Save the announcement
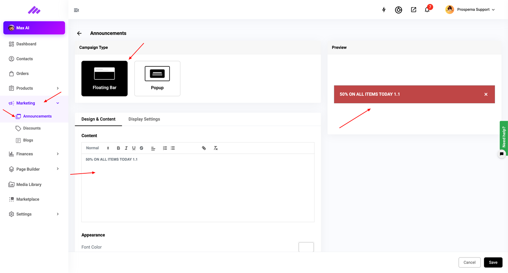 pos(493,262)
